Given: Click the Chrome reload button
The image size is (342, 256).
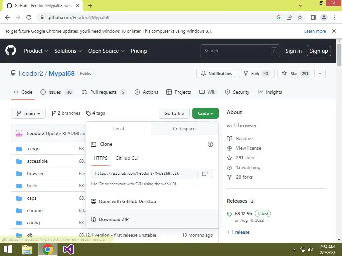Looking at the screenshot, I should 29,17.
